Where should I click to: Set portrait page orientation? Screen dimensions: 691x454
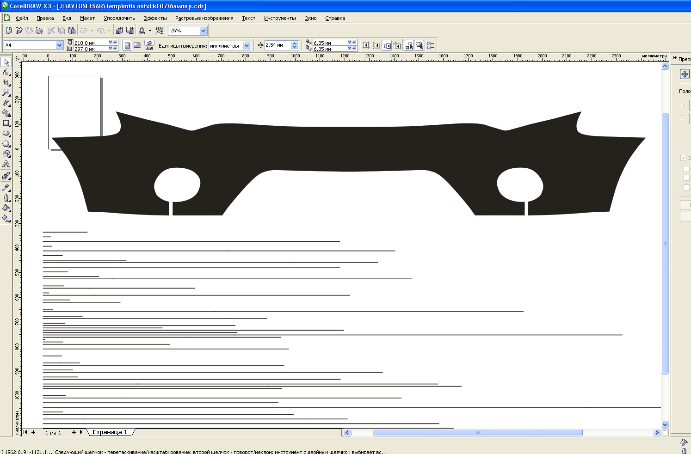coord(127,45)
